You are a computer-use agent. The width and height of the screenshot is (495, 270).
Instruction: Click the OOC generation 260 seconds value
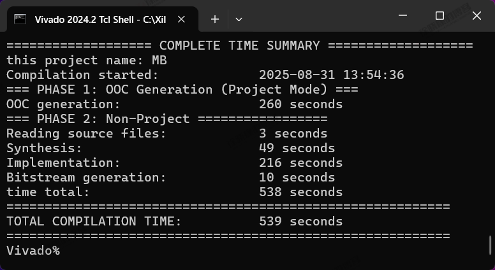point(301,104)
